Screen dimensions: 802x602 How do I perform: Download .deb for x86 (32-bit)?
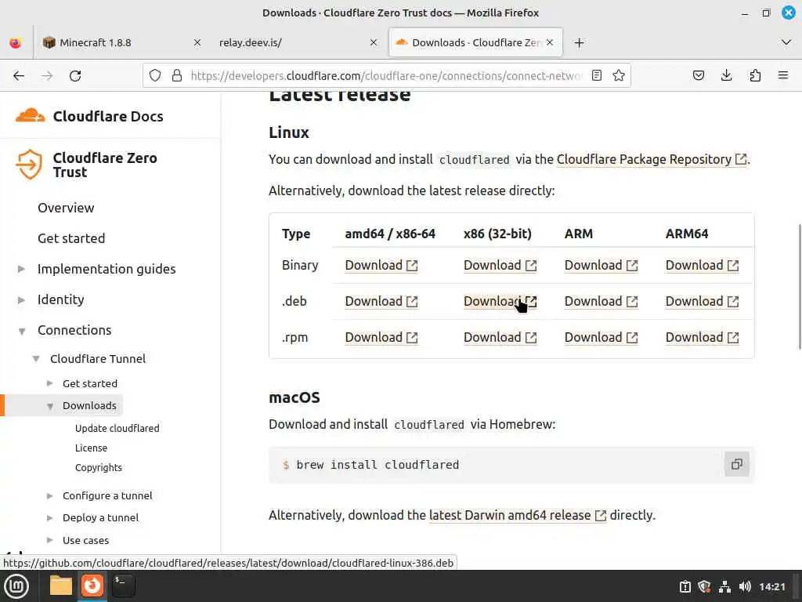(x=500, y=302)
